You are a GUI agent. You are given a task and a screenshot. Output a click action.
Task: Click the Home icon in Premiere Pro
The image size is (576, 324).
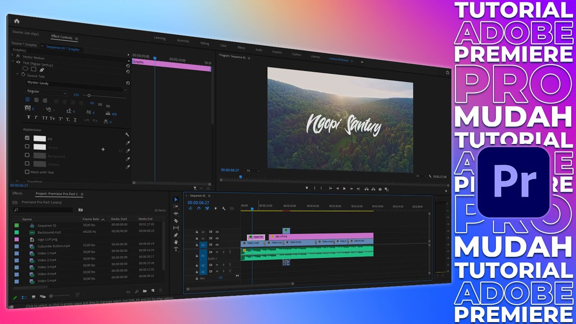pyautogui.click(x=17, y=21)
